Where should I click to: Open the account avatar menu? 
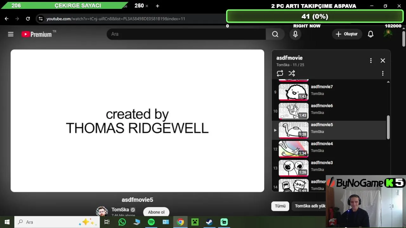click(388, 34)
